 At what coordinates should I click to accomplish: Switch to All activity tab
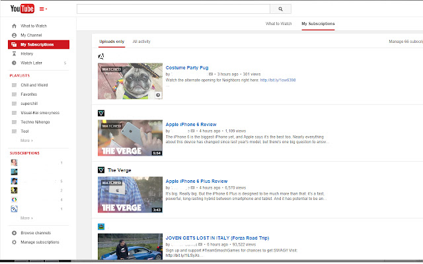click(x=141, y=42)
